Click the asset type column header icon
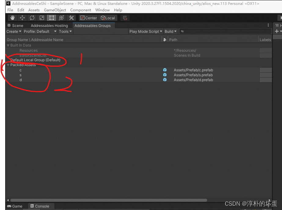 click(x=165, y=40)
